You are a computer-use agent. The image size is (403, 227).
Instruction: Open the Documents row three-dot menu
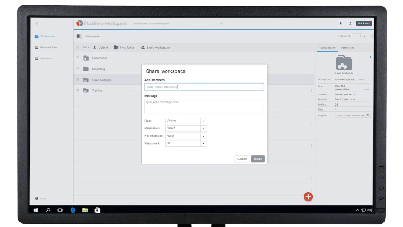(311, 58)
